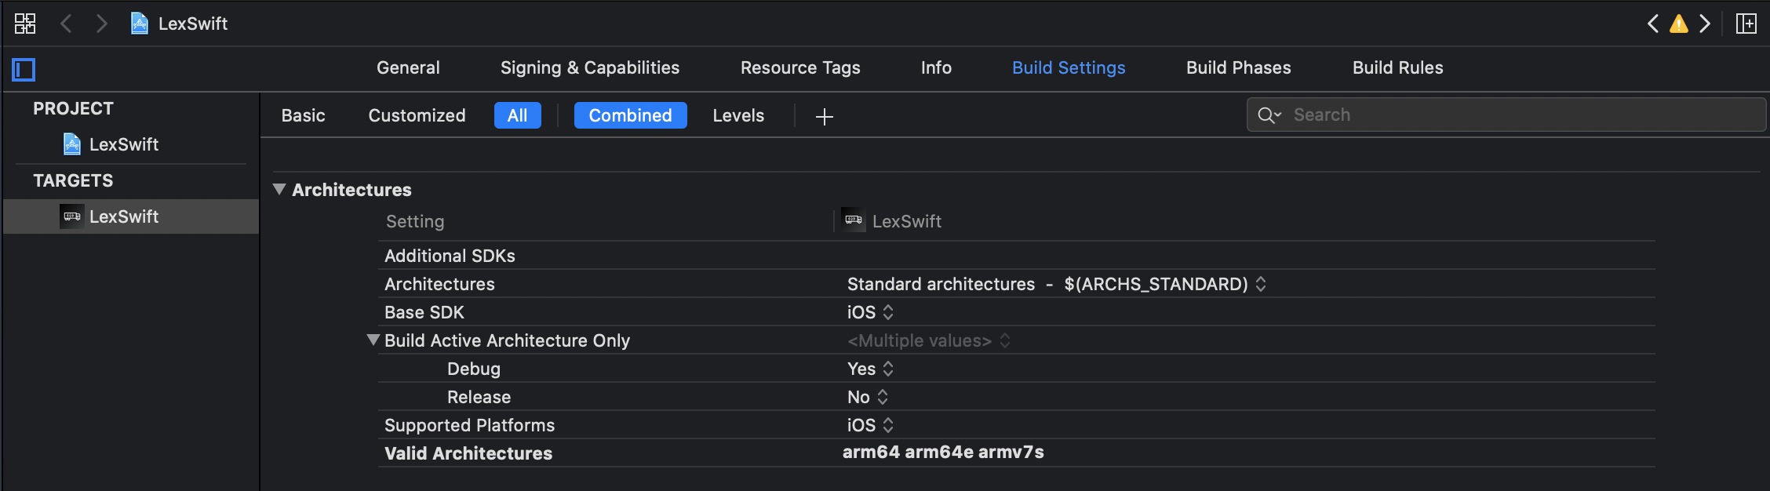
Task: Hide the project and targets sidebar
Action: pyautogui.click(x=24, y=70)
